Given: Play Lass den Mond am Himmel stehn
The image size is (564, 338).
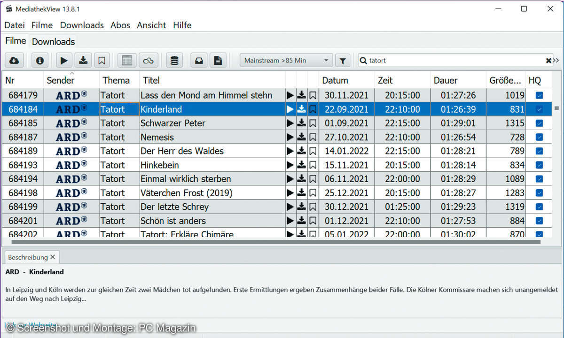Looking at the screenshot, I should (290, 95).
